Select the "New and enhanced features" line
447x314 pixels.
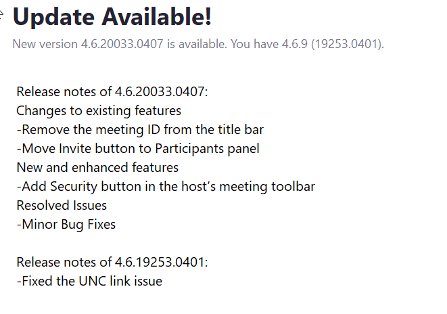pos(97,167)
